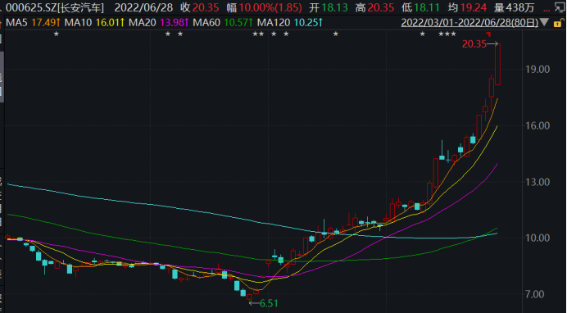Toggle the yellow padlock date-range lock
Image resolution: width=567 pixels, height=313 pixels.
pyautogui.click(x=558, y=23)
